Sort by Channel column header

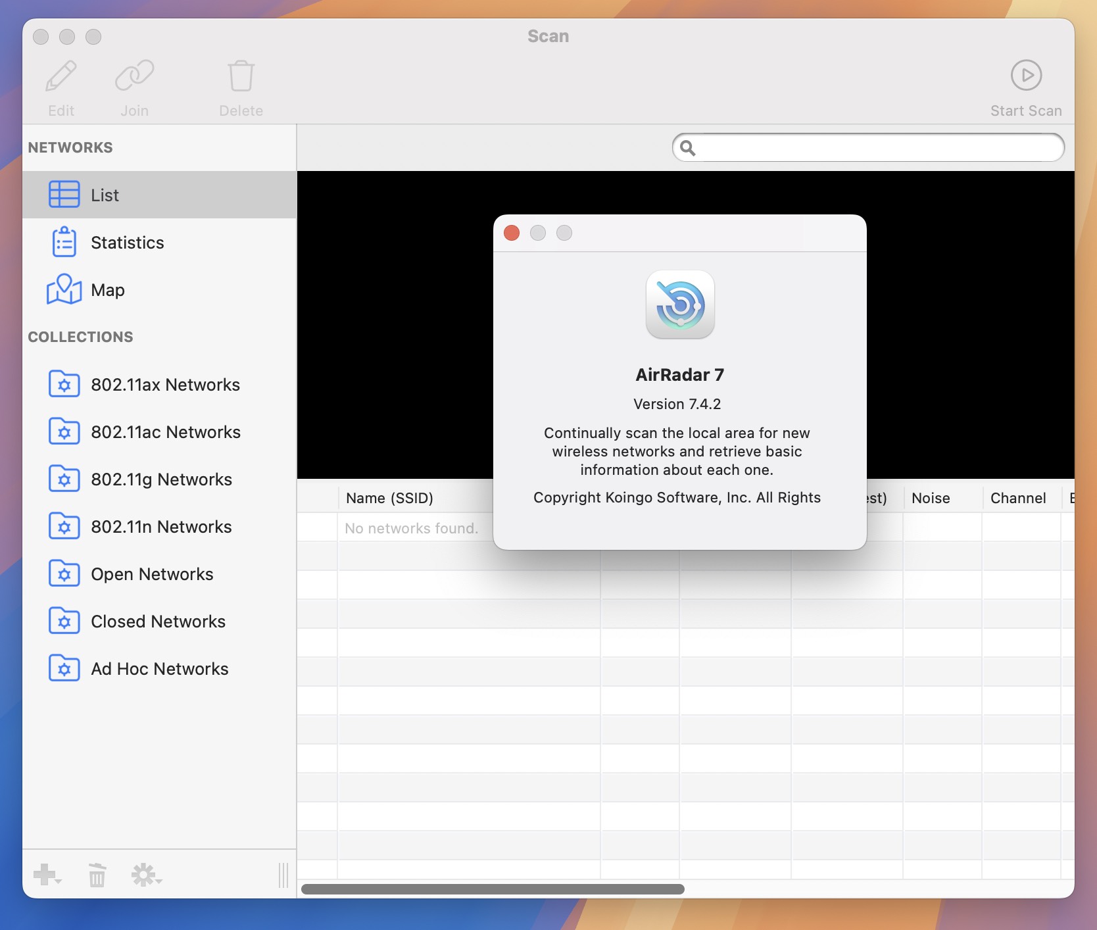click(x=1018, y=498)
